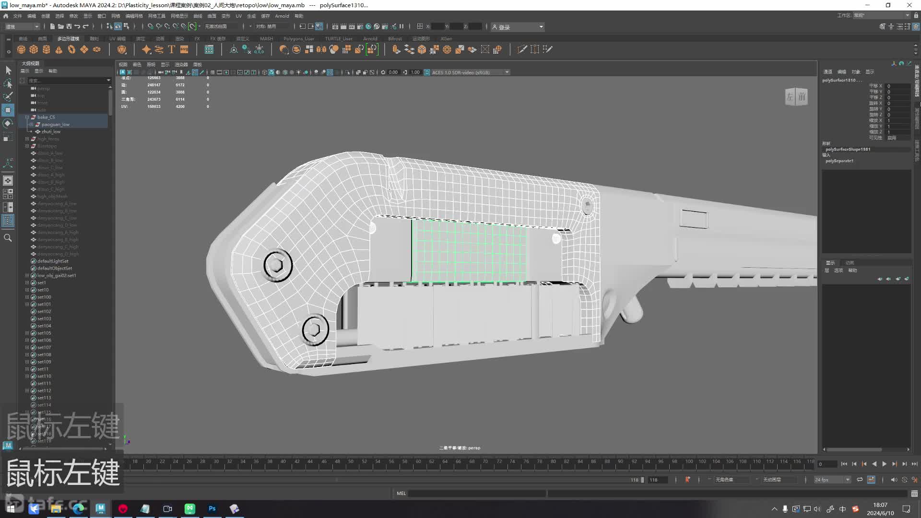Go to the start of playback range
This screenshot has height=518, width=921.
click(x=844, y=464)
